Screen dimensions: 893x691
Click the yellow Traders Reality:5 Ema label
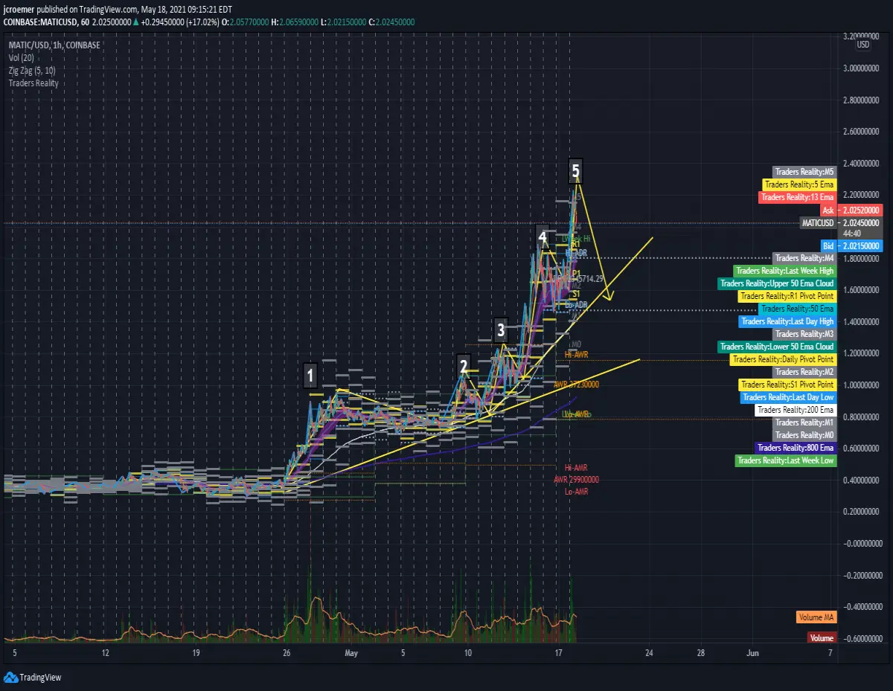coord(800,184)
